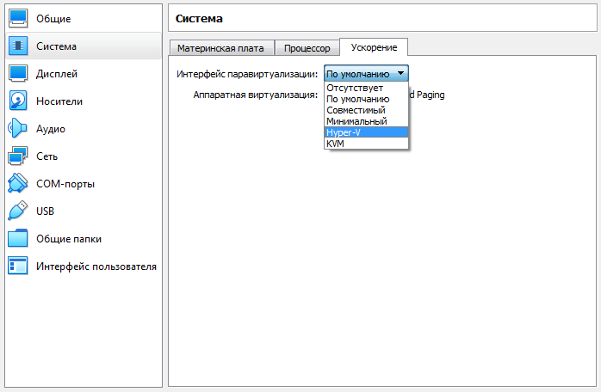Click the Аппаратная виртуализация label
This screenshot has height=392, width=601.
(x=256, y=95)
